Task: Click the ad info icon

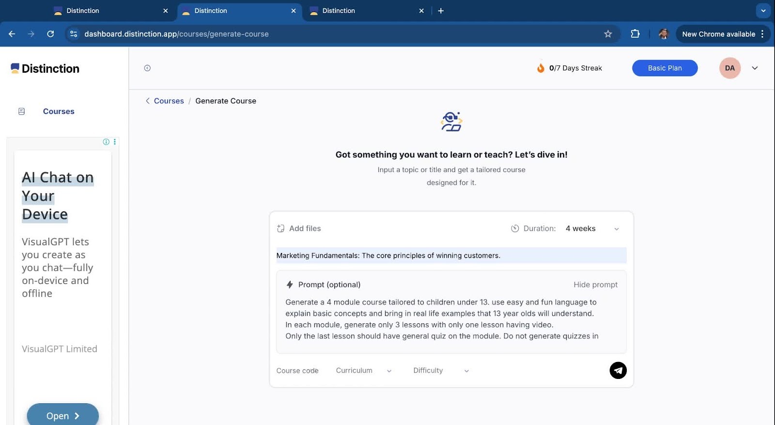Action: click(106, 142)
